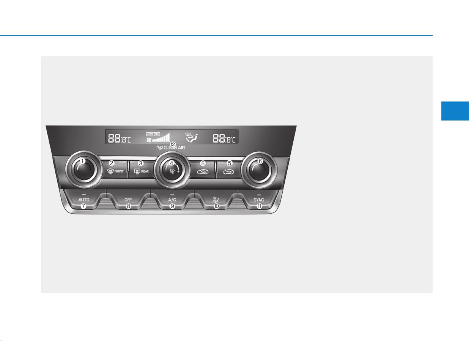474x341 pixels.
Task: Click the FRONT windshield defrost button
Action: [x=114, y=169]
